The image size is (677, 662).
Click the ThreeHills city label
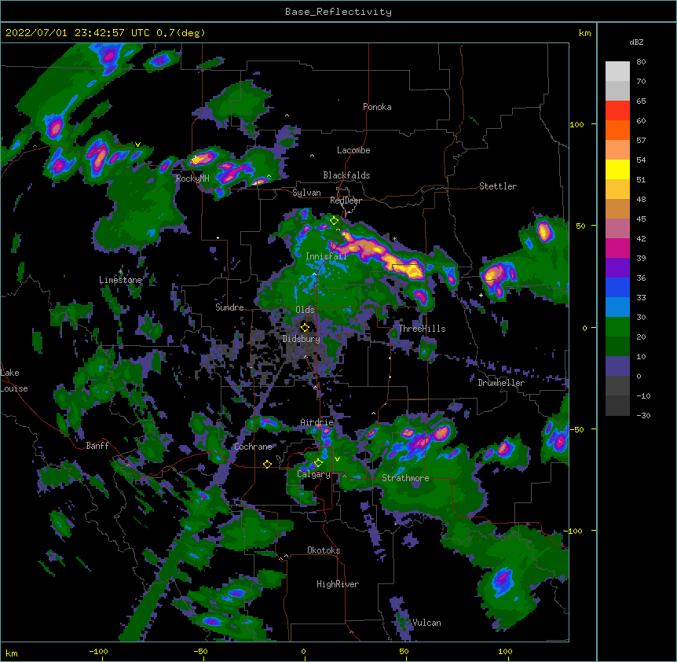click(x=422, y=329)
